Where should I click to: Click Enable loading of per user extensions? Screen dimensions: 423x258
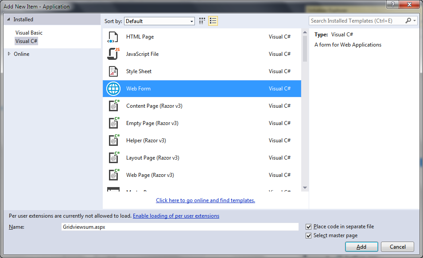176,216
